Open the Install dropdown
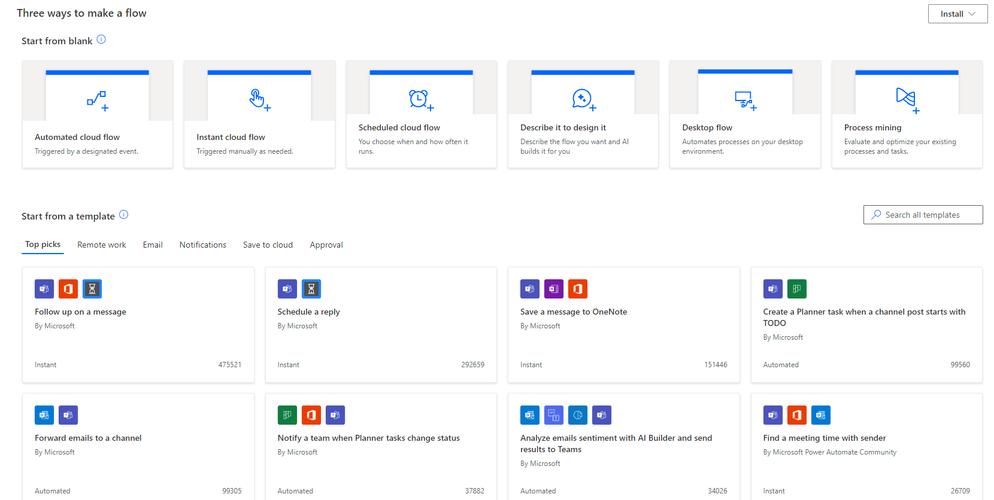Image resolution: width=994 pixels, height=500 pixels. coord(957,14)
